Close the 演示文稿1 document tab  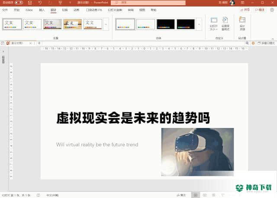pos(30,43)
